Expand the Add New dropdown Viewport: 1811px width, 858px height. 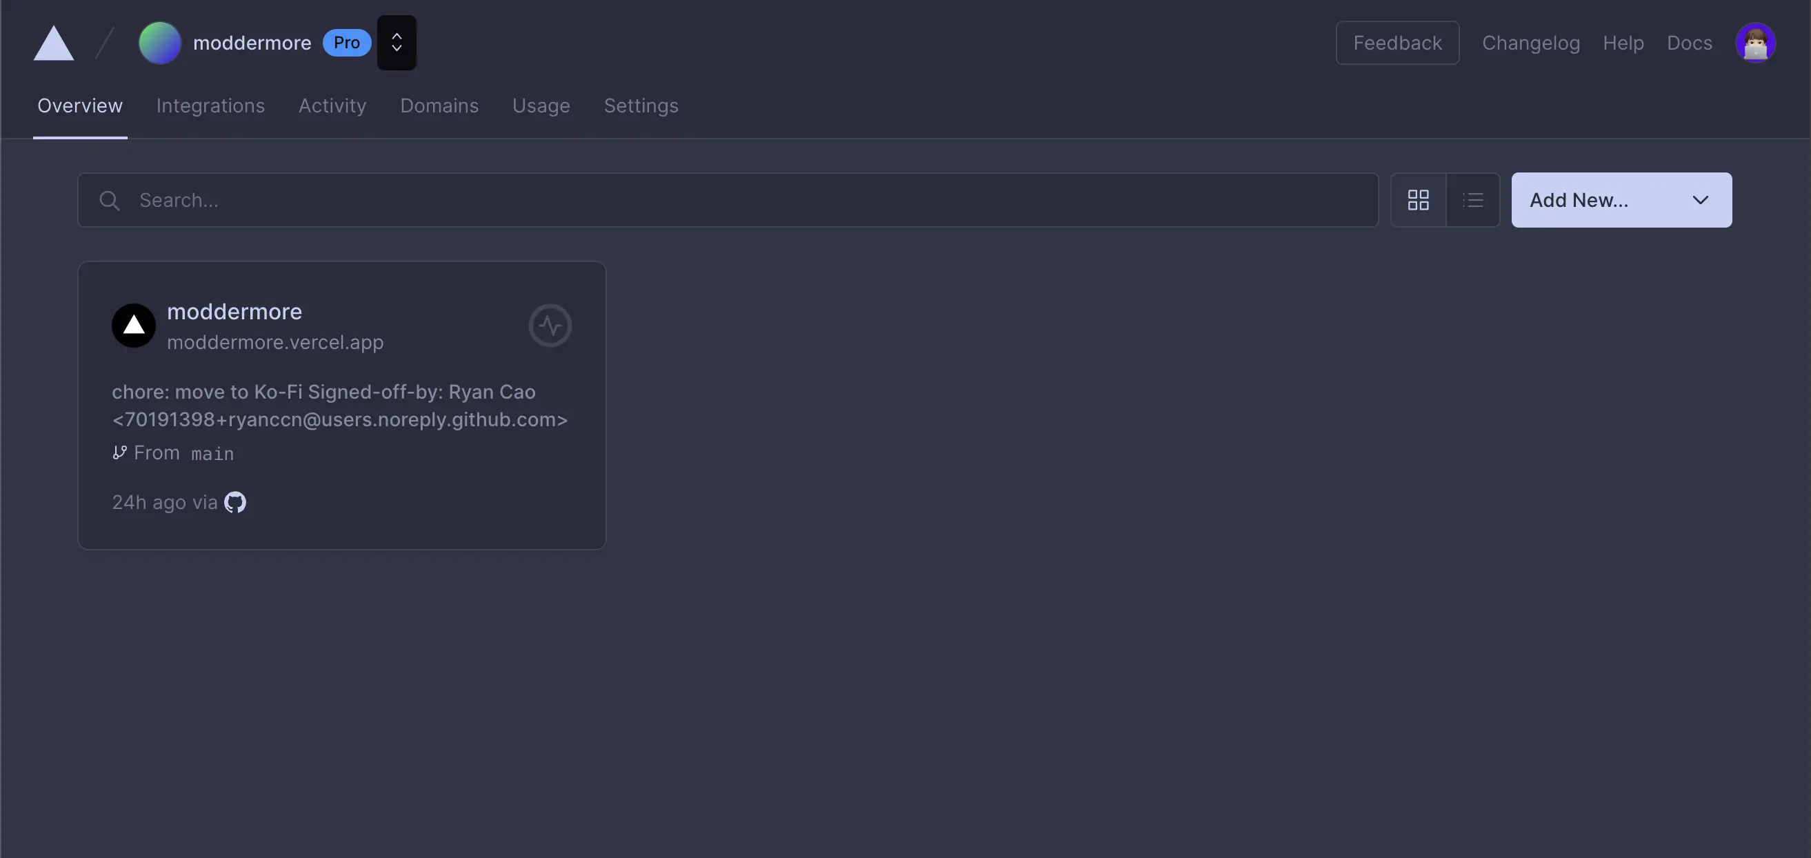pos(1621,201)
